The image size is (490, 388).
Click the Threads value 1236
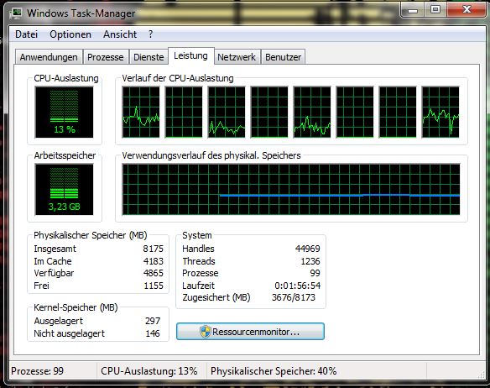click(x=310, y=261)
